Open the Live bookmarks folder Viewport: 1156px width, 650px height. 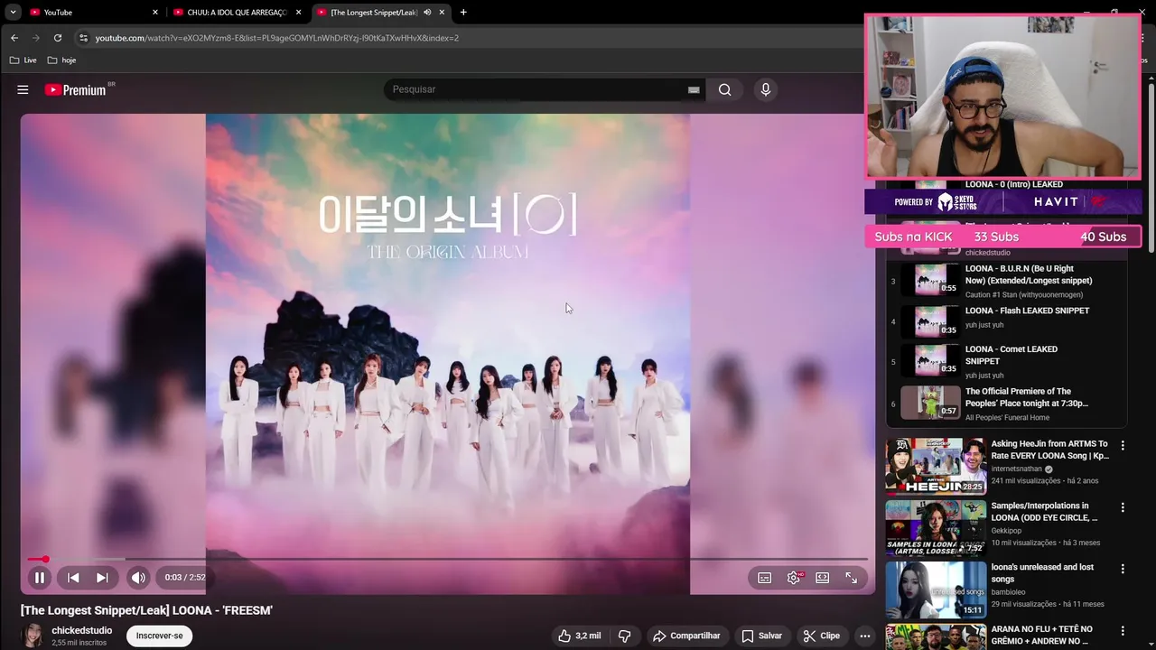point(23,60)
